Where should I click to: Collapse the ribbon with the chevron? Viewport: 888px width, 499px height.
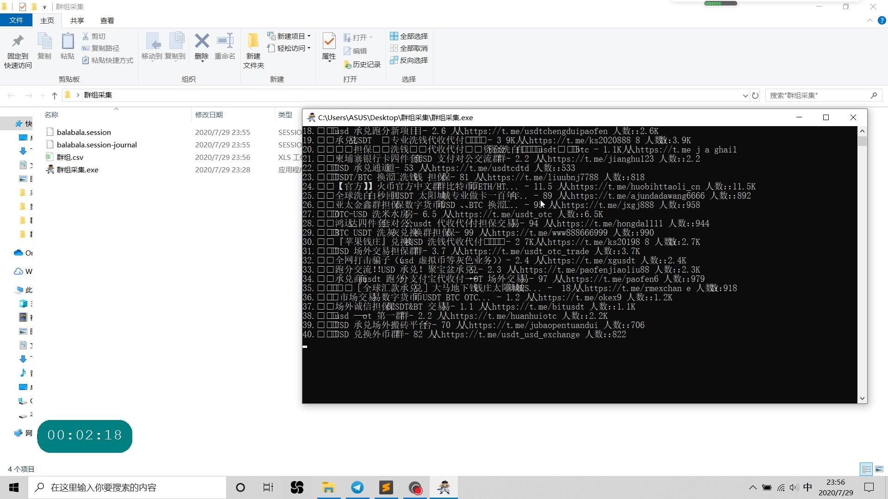tap(869, 20)
